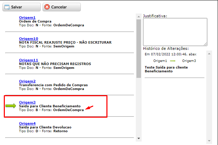This screenshot has width=218, height=145.
Task: Click the small green arrow in change history
Action: tap(172, 61)
